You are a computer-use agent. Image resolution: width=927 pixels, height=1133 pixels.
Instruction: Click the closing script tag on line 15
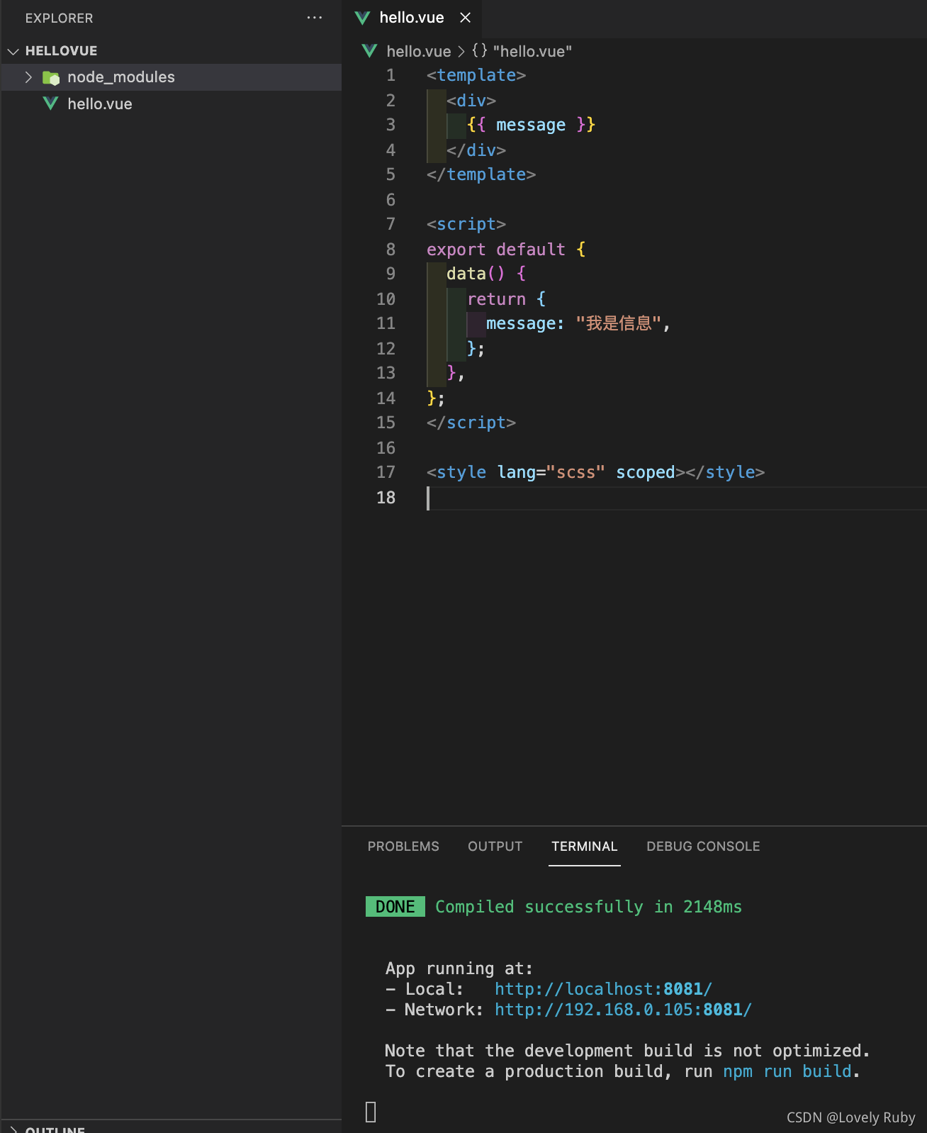(471, 423)
